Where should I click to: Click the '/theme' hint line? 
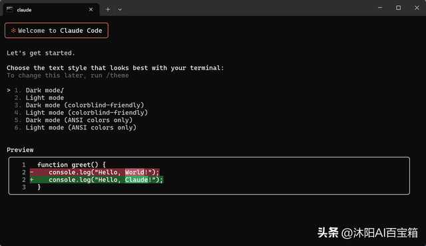[x=68, y=75]
